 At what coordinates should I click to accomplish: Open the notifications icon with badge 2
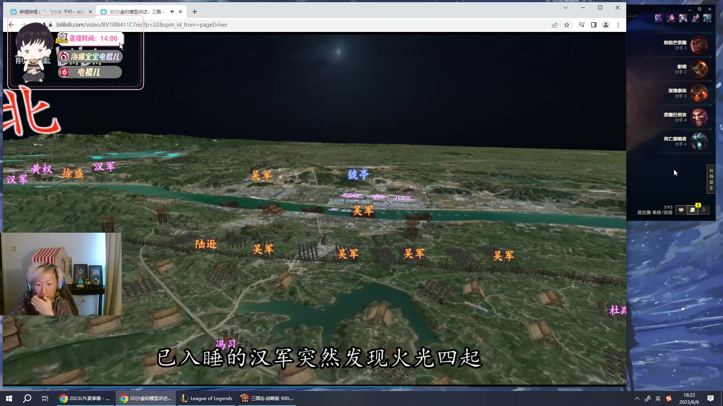coord(692,210)
